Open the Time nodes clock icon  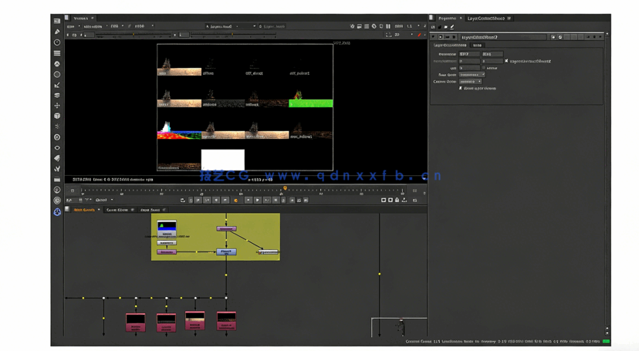click(x=57, y=43)
